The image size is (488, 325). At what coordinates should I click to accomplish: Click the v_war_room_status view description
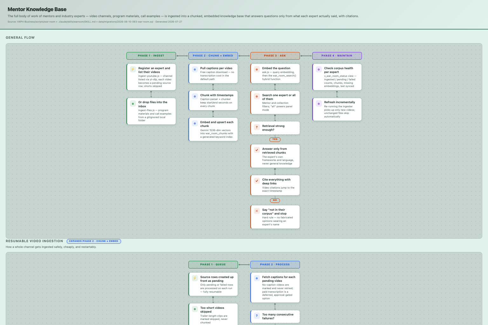pos(340,81)
